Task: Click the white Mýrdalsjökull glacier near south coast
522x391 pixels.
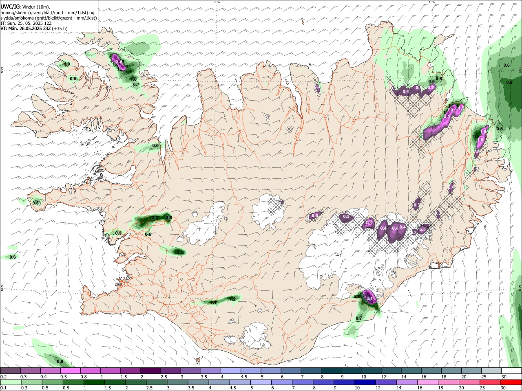Action: point(255,335)
